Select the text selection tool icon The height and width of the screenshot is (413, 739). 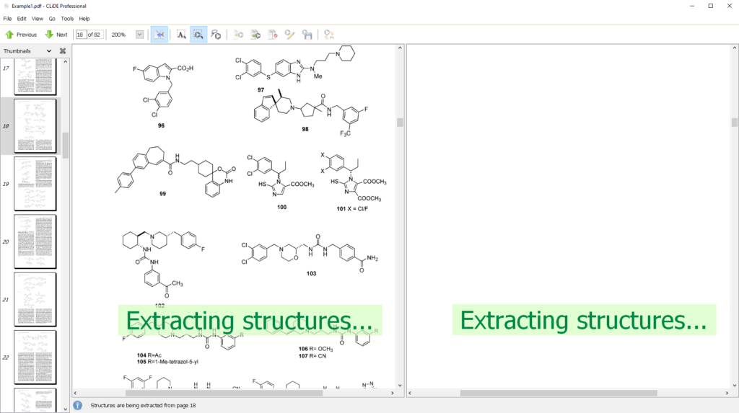coord(181,35)
